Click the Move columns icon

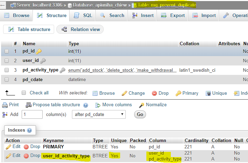[x=98, y=105]
